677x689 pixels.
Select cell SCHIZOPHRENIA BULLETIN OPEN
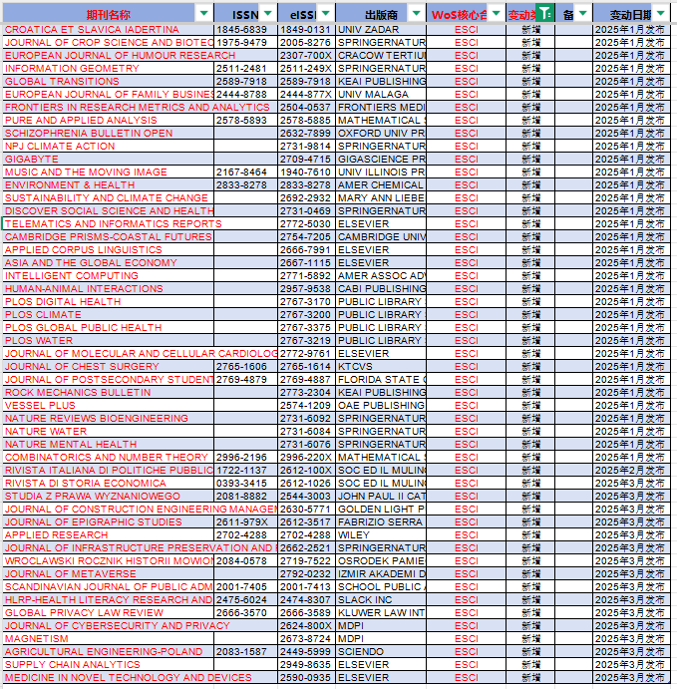click(108, 134)
